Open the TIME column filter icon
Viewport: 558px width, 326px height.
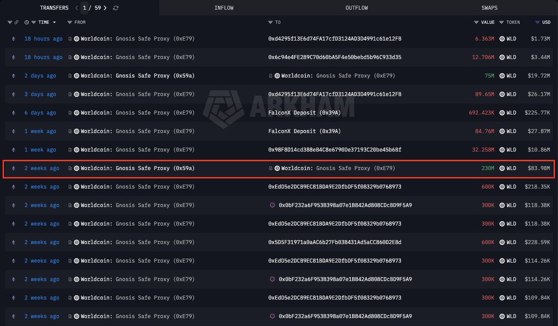coord(34,22)
